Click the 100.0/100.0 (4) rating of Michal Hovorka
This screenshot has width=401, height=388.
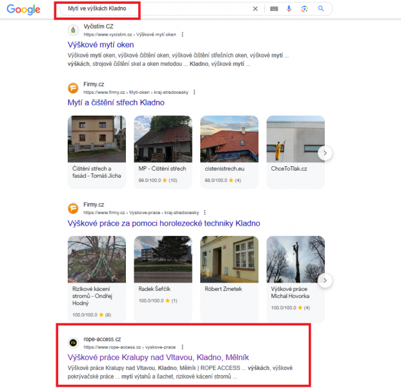291,308
